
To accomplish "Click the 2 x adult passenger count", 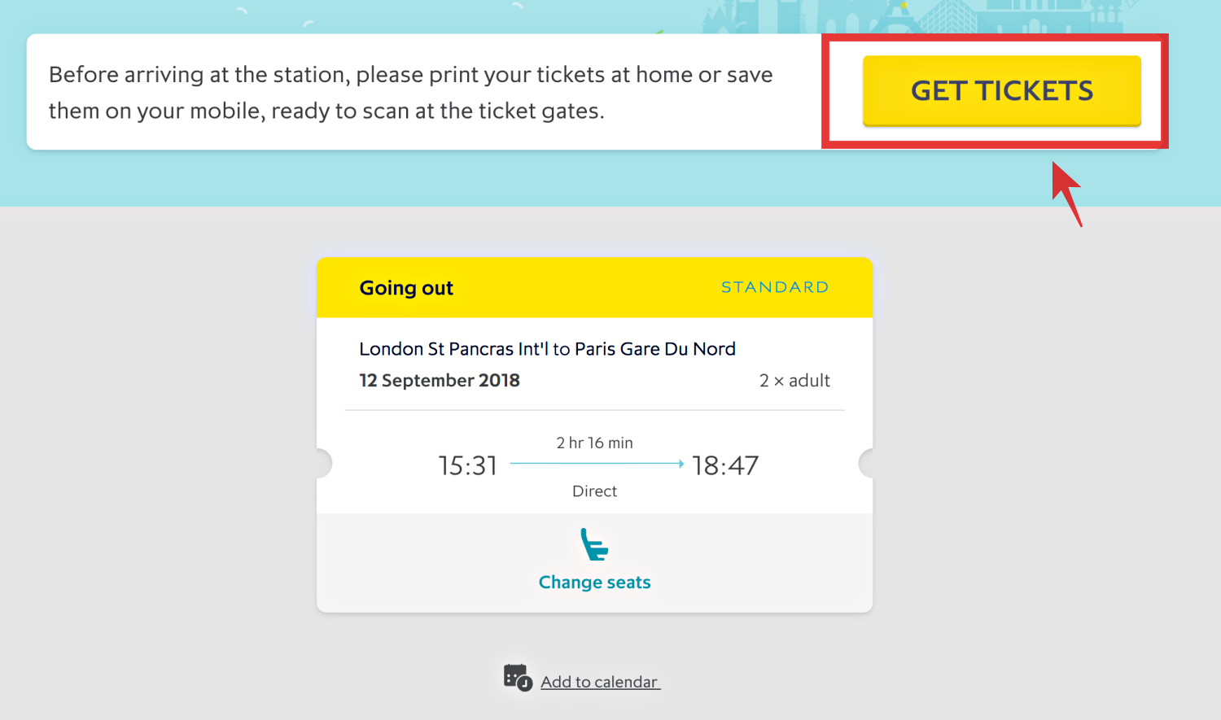I will tap(794, 381).
